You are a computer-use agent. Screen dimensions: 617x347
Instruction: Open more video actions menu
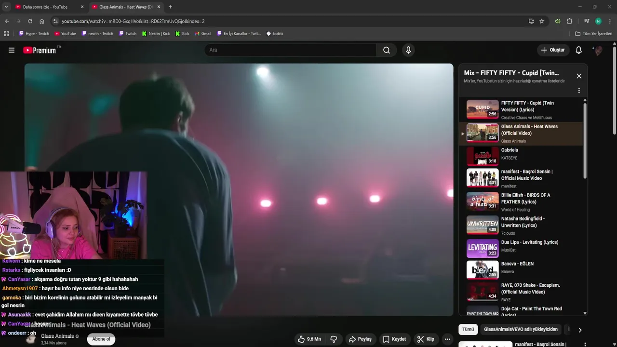(447, 339)
